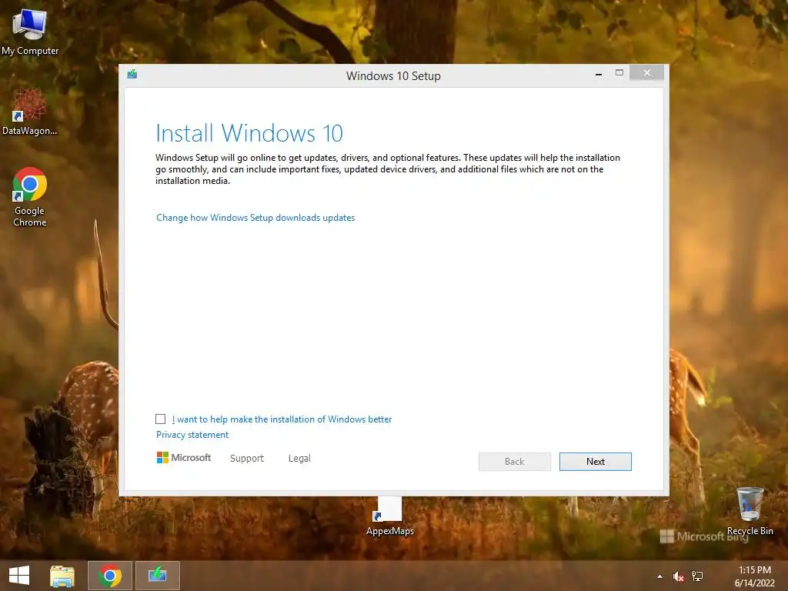Click the Legal link
This screenshot has height=591, width=788.
(299, 459)
